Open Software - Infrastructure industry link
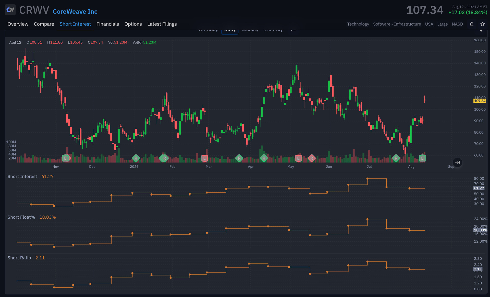This screenshot has height=297, width=490. (x=397, y=24)
